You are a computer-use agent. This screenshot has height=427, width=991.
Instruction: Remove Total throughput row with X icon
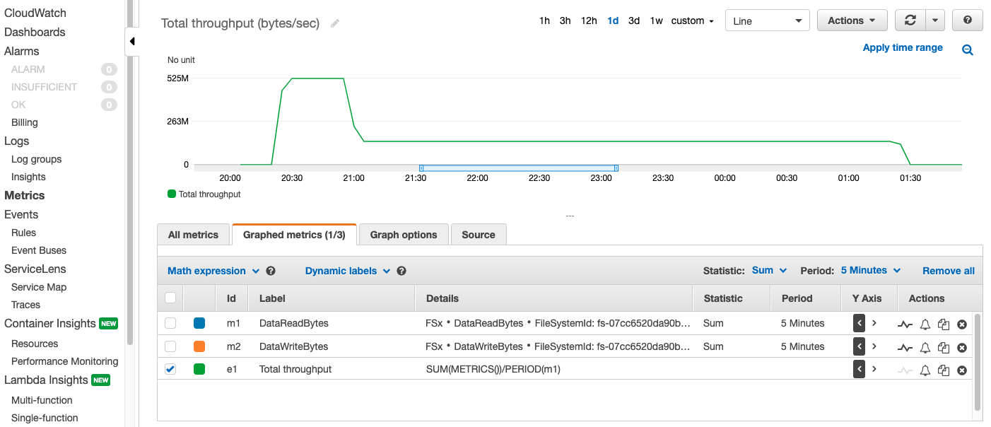961,370
